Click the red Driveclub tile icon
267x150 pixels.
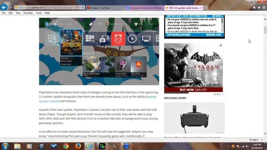pos(118,39)
